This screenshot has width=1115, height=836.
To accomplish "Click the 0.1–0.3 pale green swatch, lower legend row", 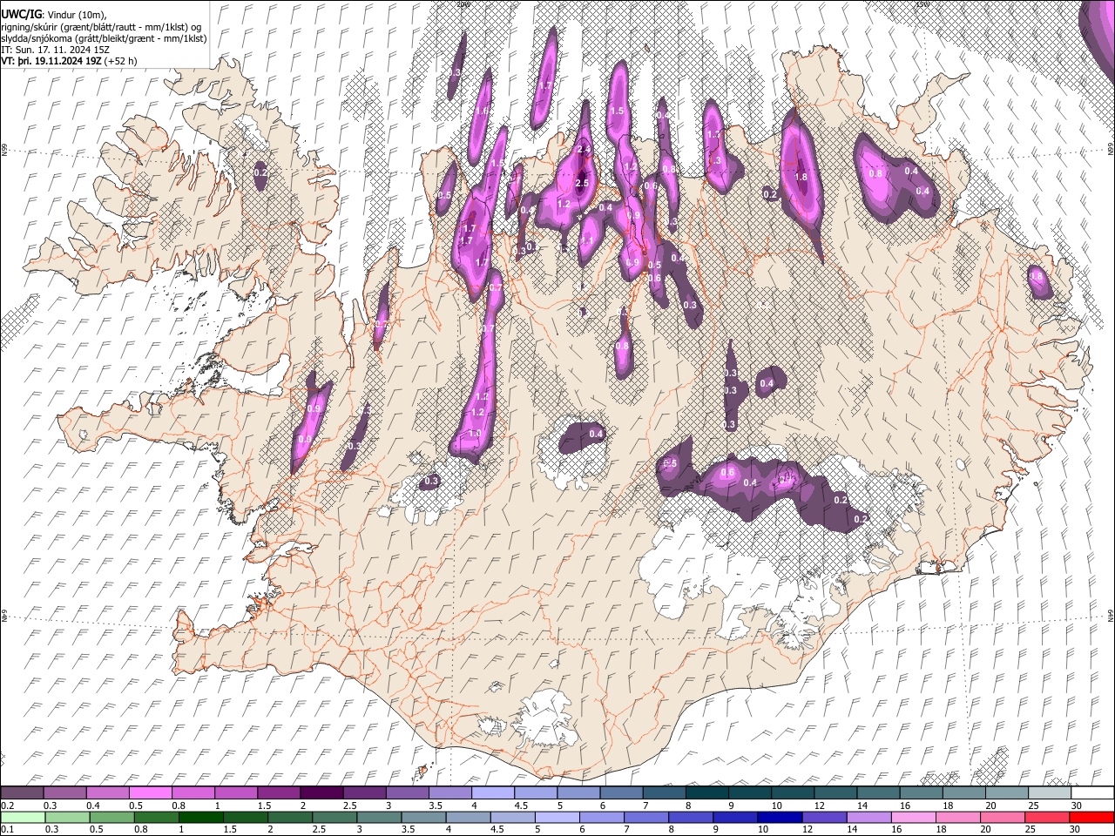I will [x=23, y=817].
